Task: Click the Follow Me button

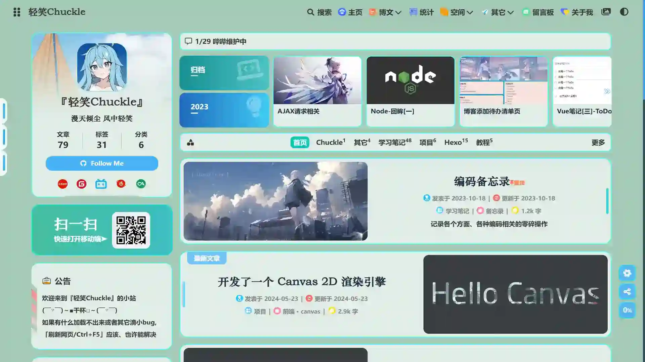Action: tap(102, 163)
